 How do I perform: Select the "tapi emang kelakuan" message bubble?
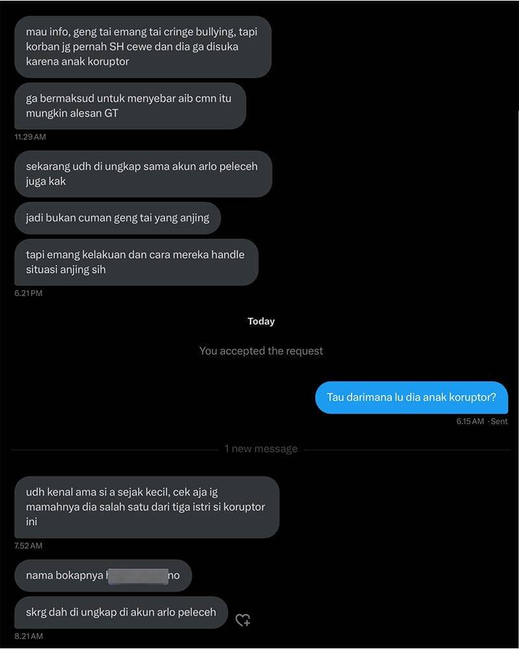coord(136,262)
